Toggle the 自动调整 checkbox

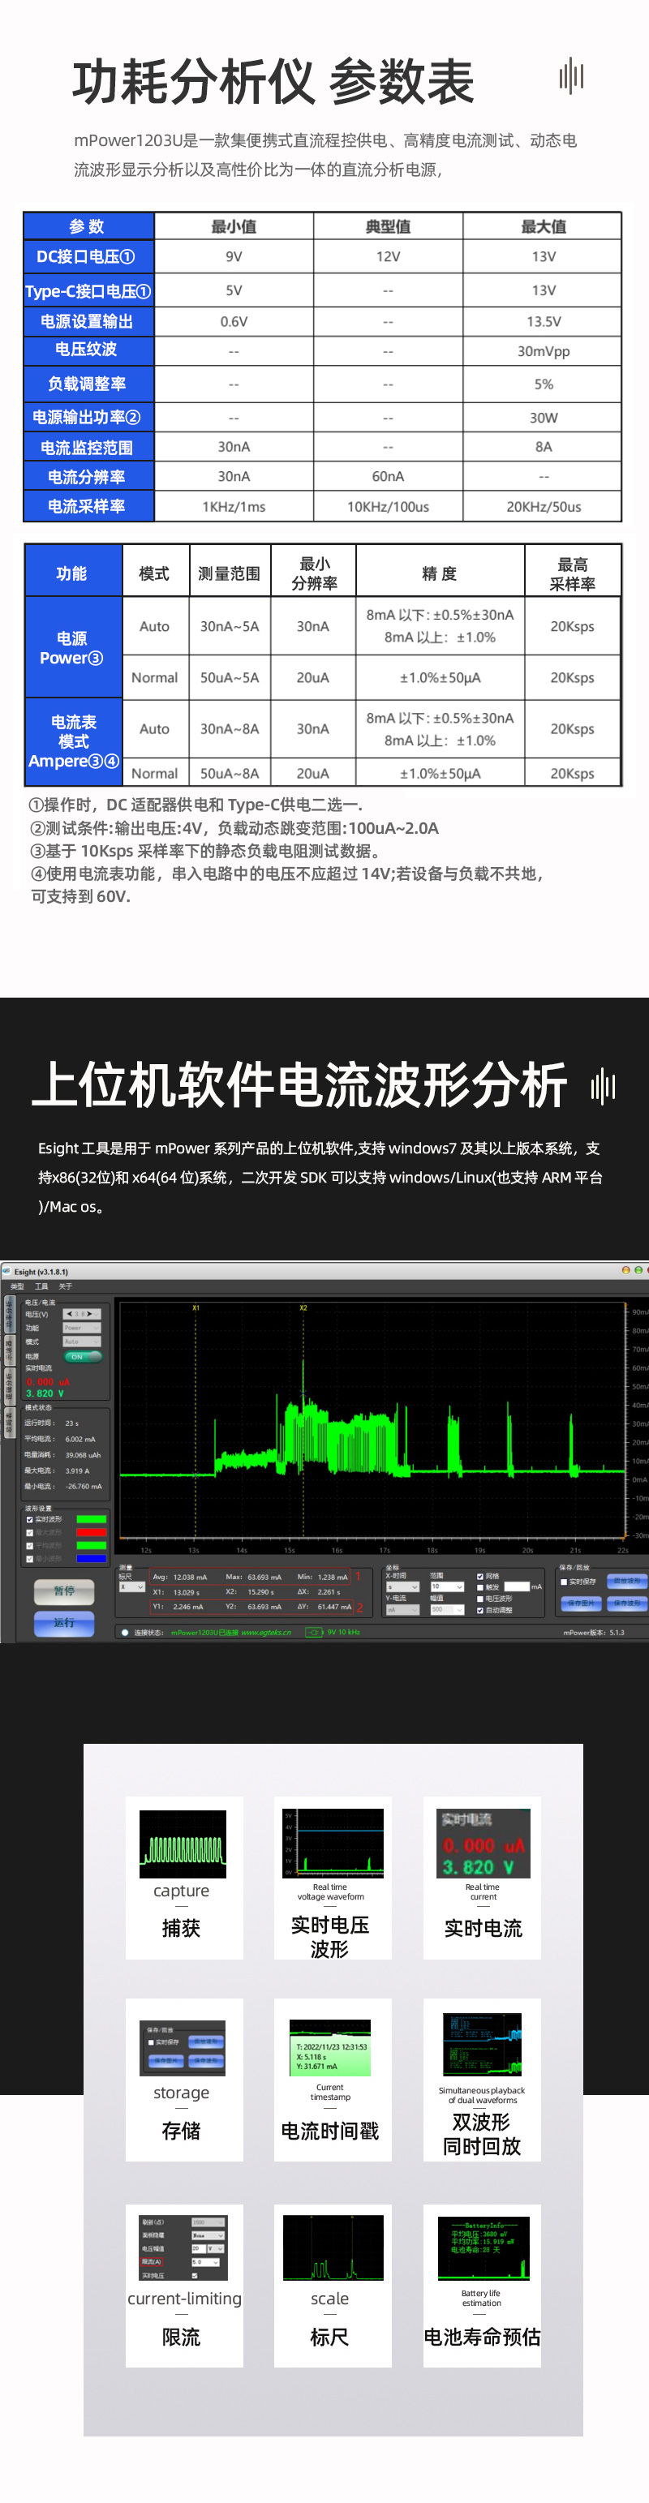[x=480, y=1610]
